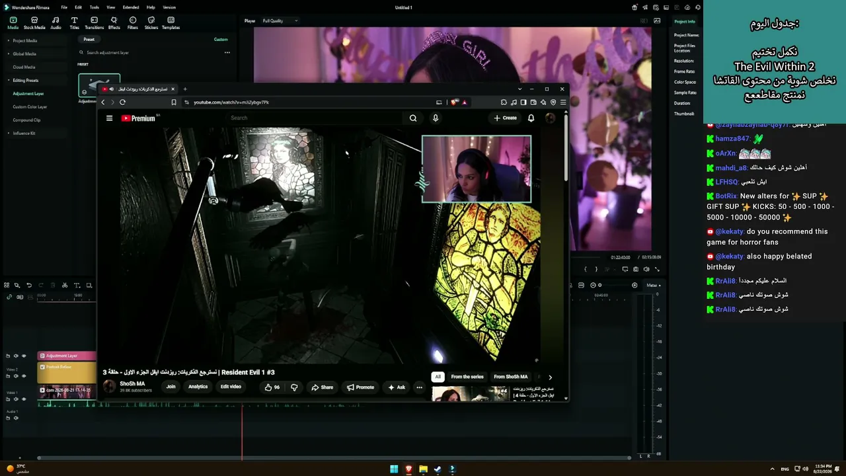Open the Tools menu in Filmora
Image resolution: width=846 pixels, height=476 pixels.
click(95, 7)
